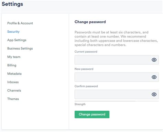Open Themes settings

click(13, 99)
